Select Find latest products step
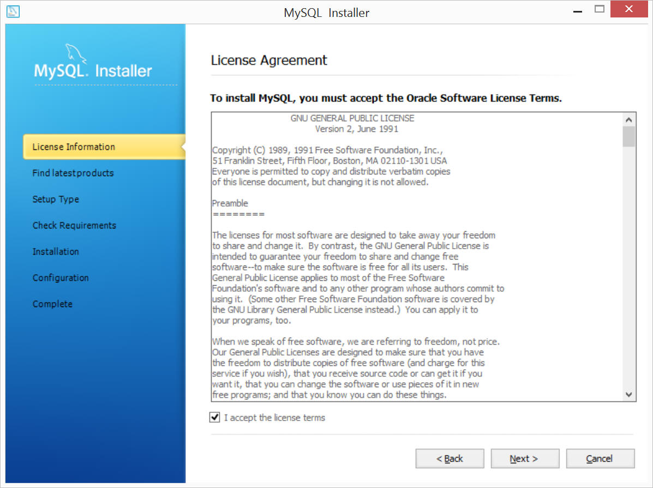 (x=73, y=173)
